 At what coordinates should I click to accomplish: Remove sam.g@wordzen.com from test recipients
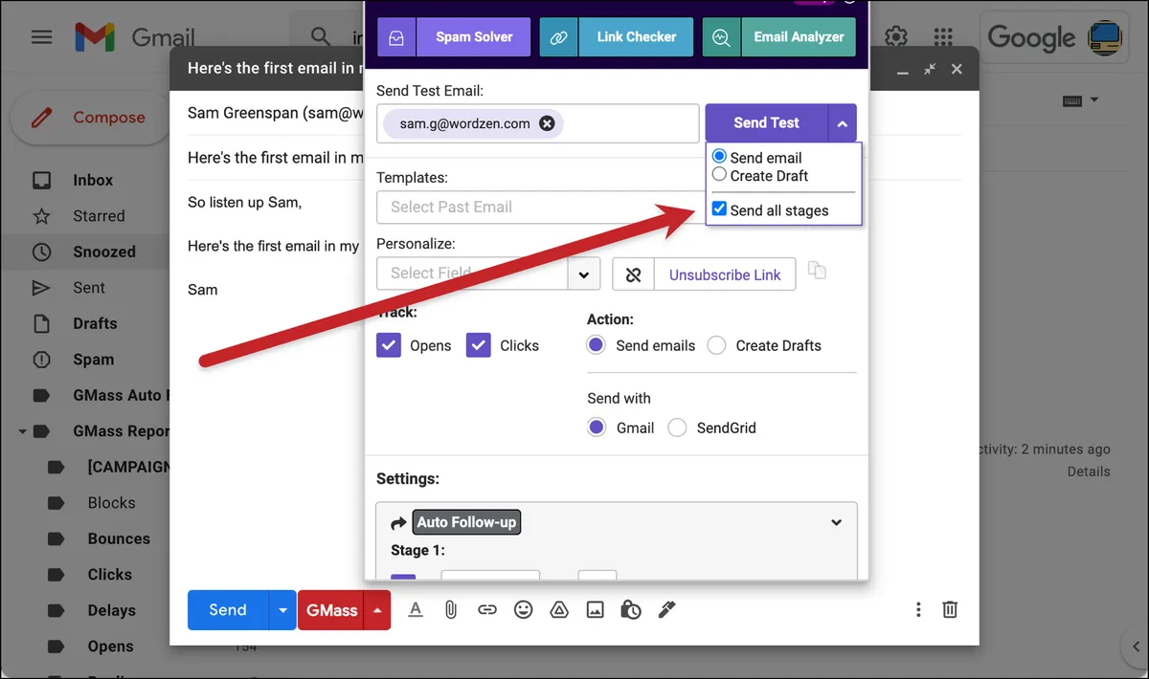click(x=547, y=123)
